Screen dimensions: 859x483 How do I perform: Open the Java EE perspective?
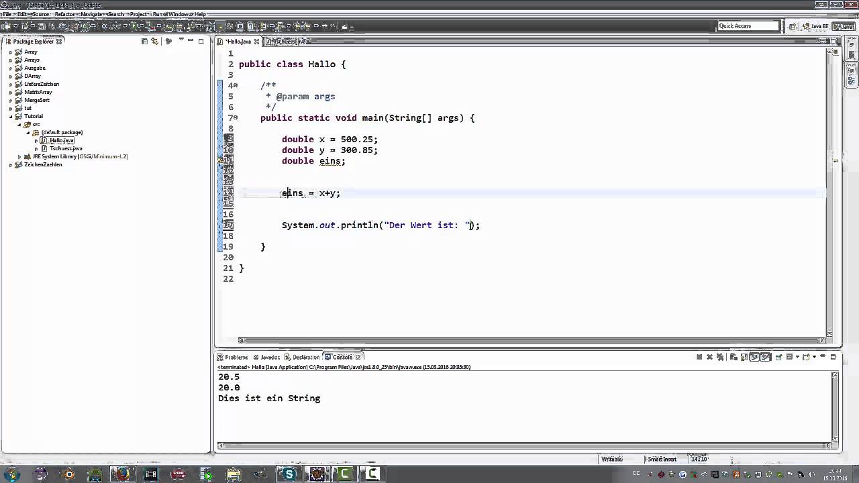coord(815,26)
